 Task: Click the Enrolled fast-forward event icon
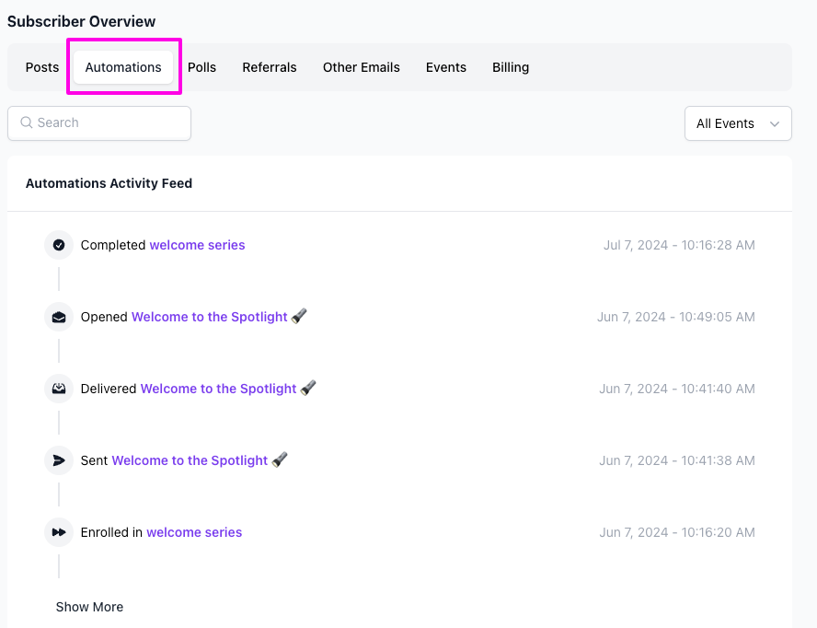click(59, 532)
